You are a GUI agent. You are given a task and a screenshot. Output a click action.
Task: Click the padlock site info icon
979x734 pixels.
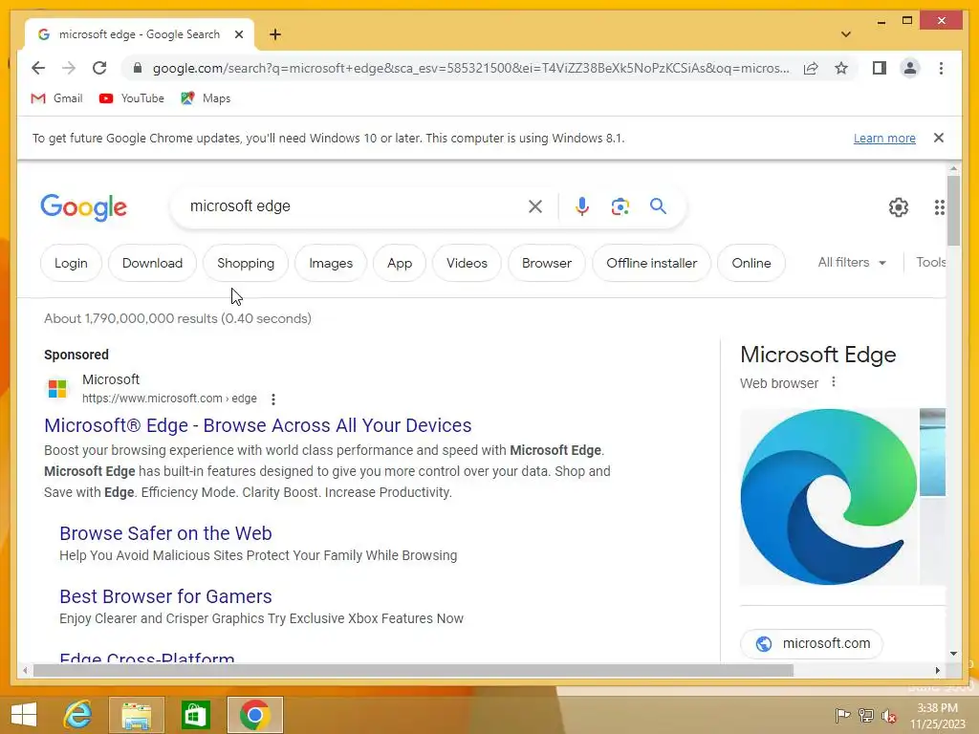[138, 68]
